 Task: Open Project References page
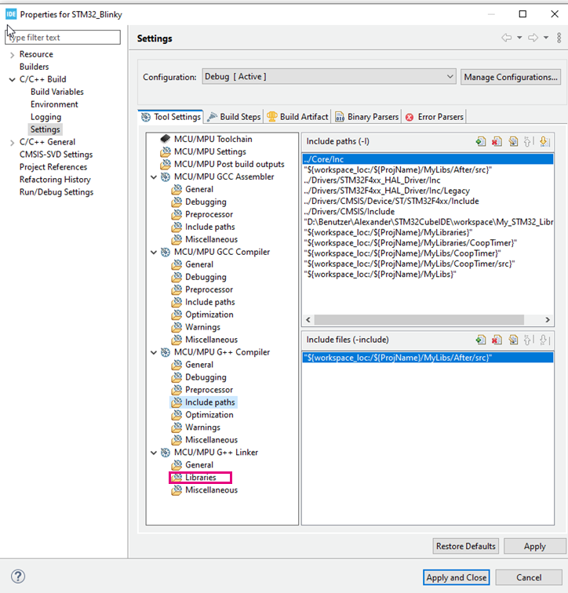pos(53,167)
